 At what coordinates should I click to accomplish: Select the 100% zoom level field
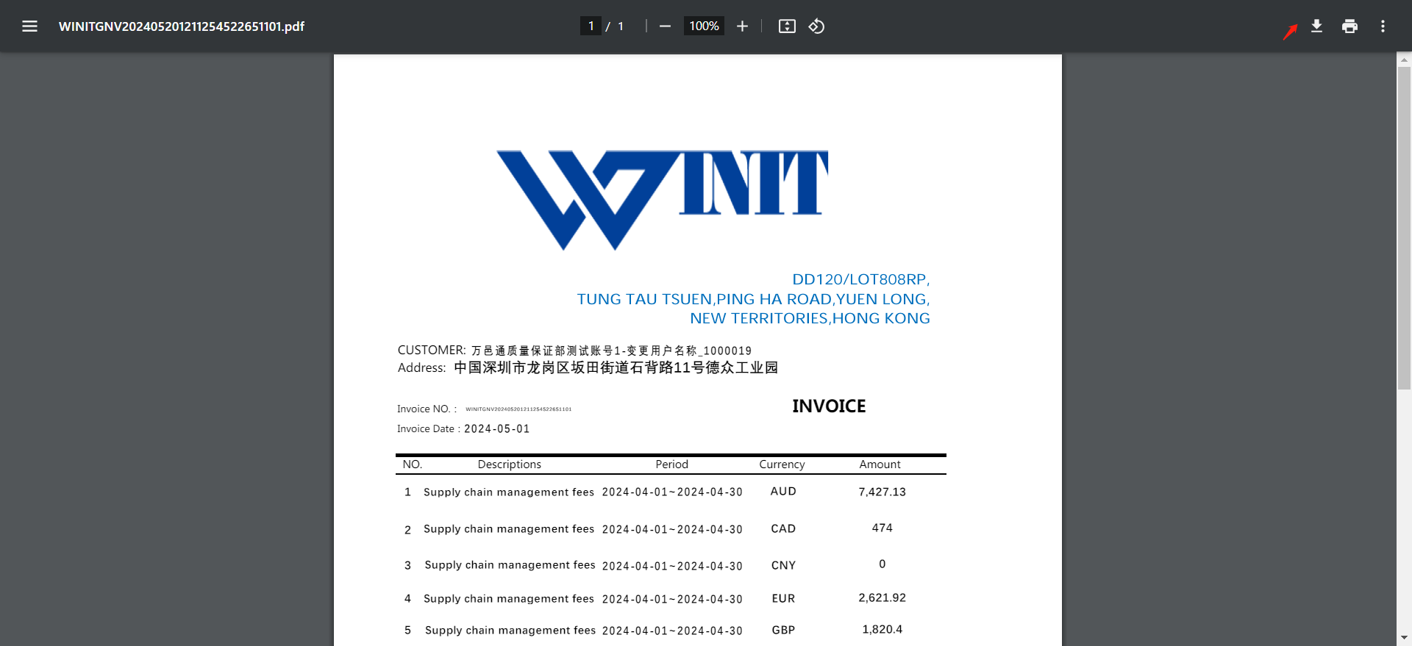(x=704, y=26)
